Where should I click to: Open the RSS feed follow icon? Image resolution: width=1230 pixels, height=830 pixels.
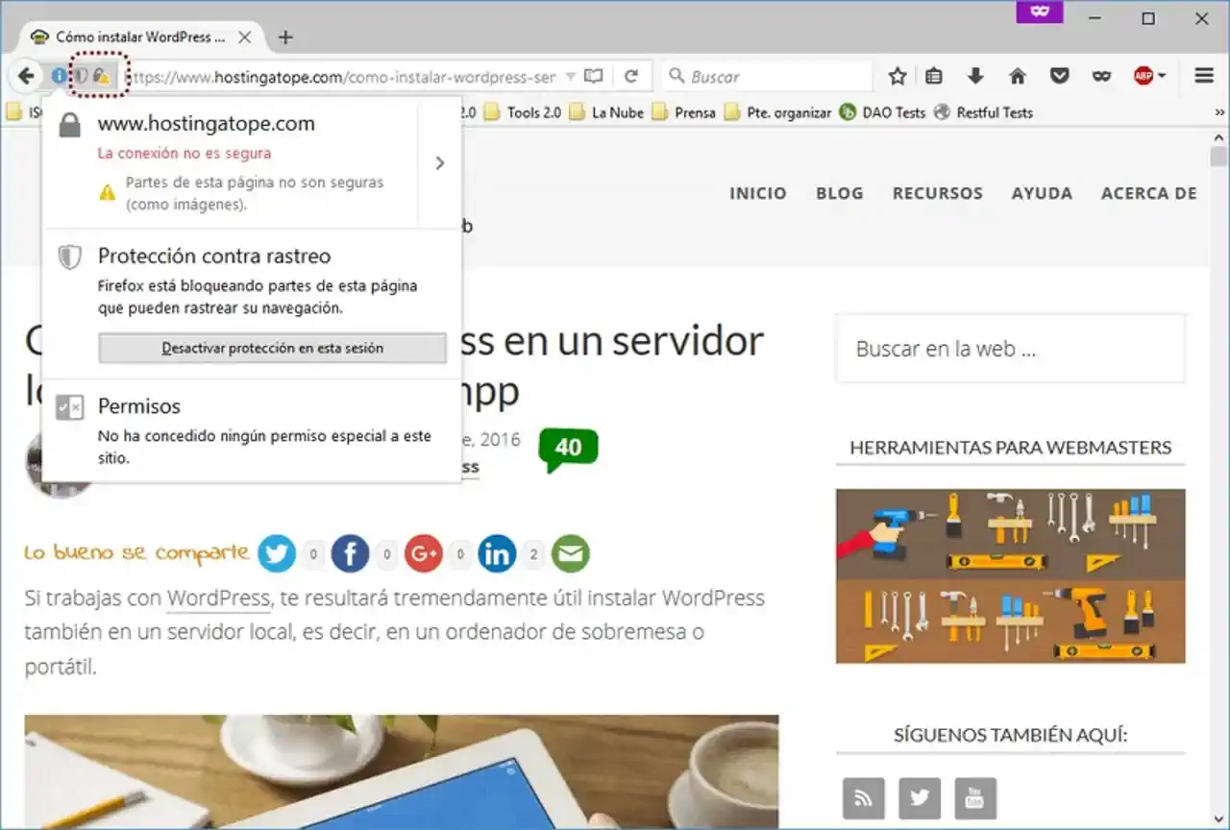pos(863,798)
